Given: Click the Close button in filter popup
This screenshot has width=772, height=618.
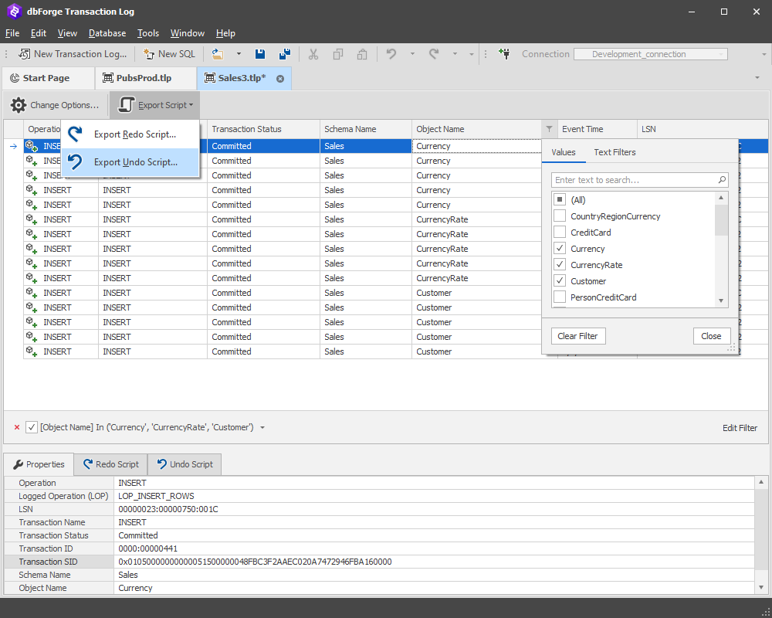Looking at the screenshot, I should coord(712,336).
